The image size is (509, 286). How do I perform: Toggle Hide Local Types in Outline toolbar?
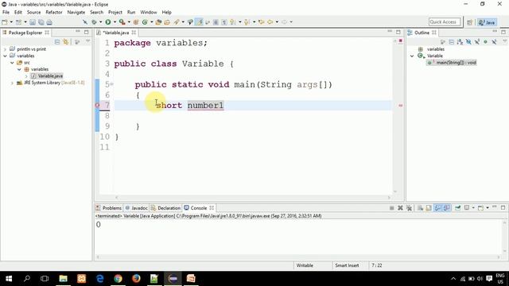(494, 42)
